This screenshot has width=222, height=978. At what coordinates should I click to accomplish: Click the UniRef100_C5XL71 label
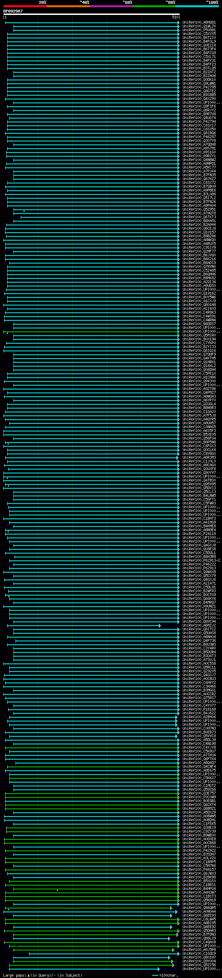coord(199,57)
